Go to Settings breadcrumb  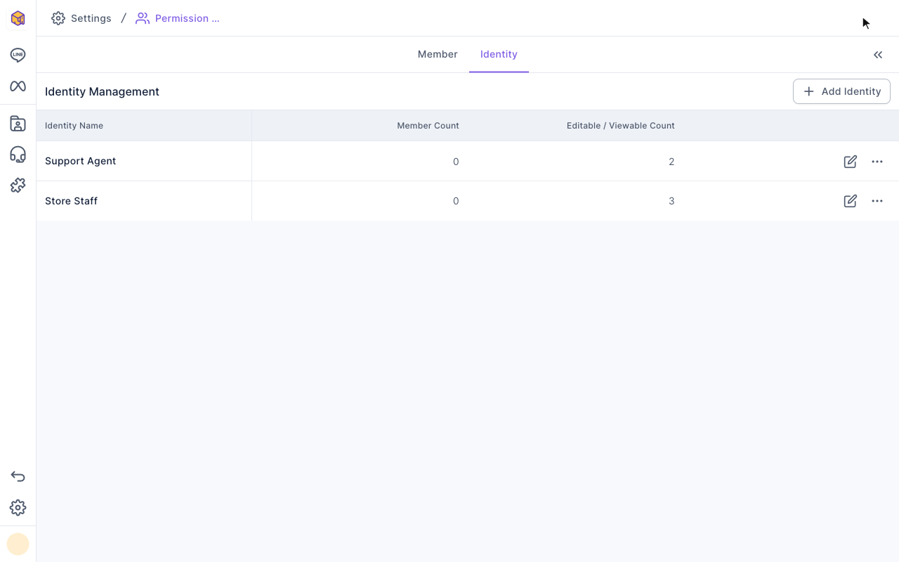tap(81, 18)
